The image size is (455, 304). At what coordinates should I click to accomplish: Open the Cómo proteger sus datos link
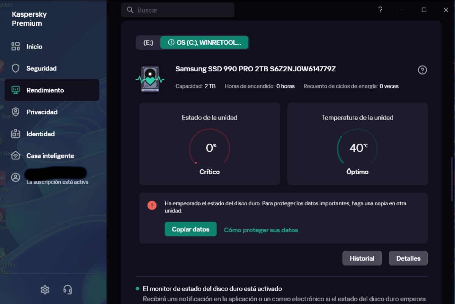[261, 230]
